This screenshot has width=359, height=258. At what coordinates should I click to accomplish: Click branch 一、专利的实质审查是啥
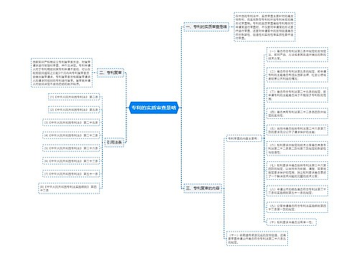[x=206, y=27]
